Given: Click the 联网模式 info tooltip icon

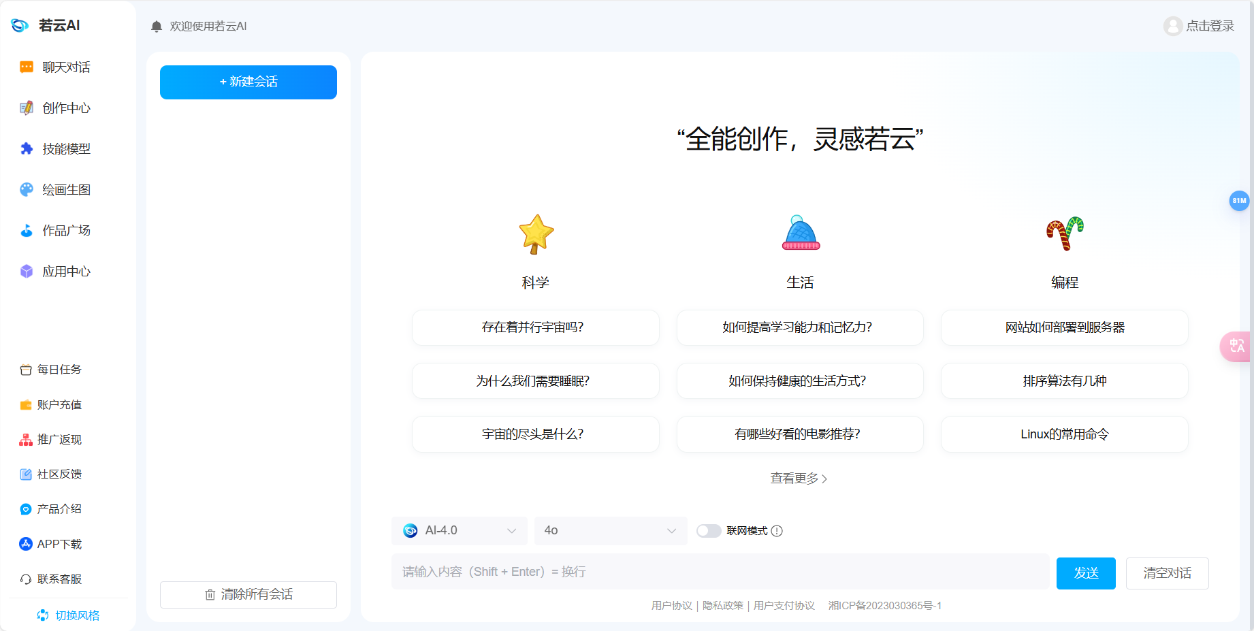Looking at the screenshot, I should (x=777, y=531).
